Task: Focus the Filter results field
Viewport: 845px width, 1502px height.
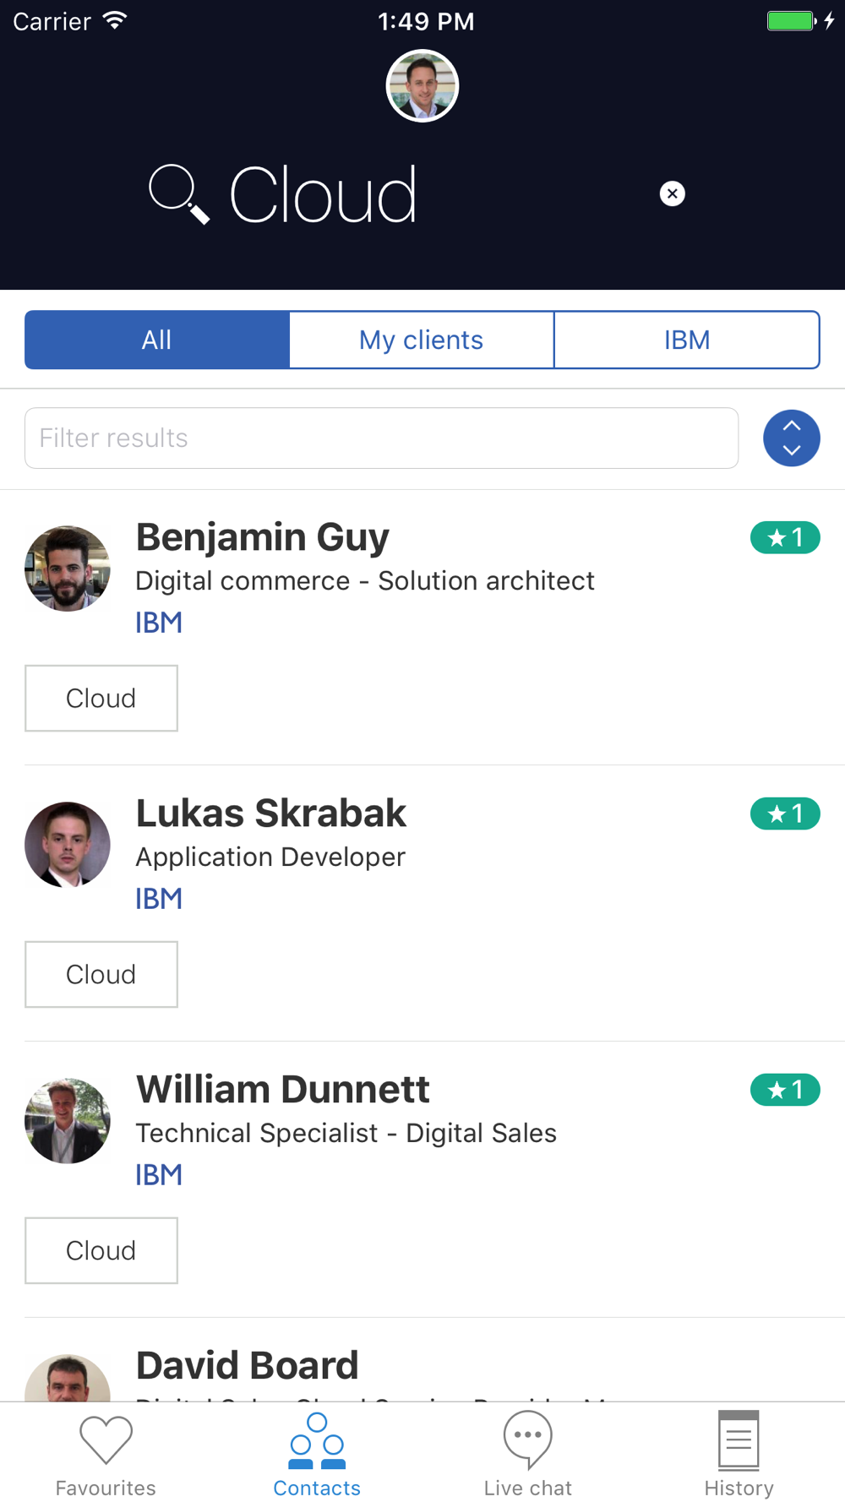Action: pyautogui.click(x=382, y=438)
